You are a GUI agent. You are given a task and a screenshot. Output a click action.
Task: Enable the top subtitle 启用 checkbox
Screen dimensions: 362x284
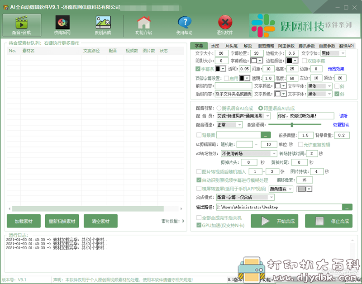click(227, 78)
